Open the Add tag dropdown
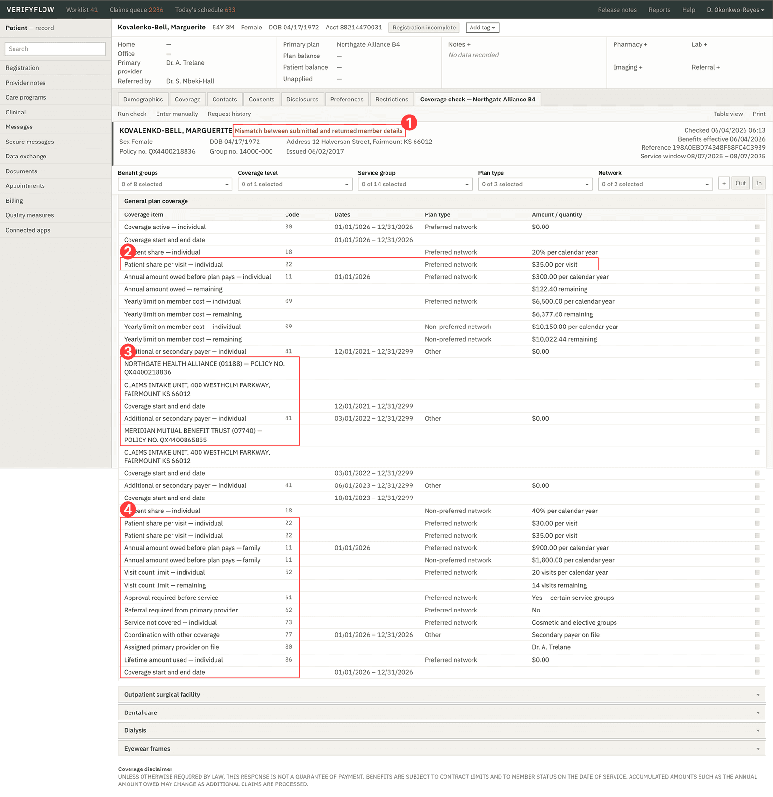Screen dimensions: 773x797 tap(482, 28)
